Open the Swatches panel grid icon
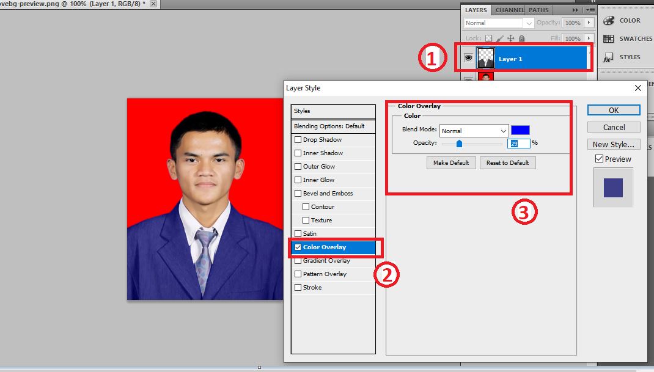Image resolution: width=654 pixels, height=372 pixels. (x=609, y=38)
